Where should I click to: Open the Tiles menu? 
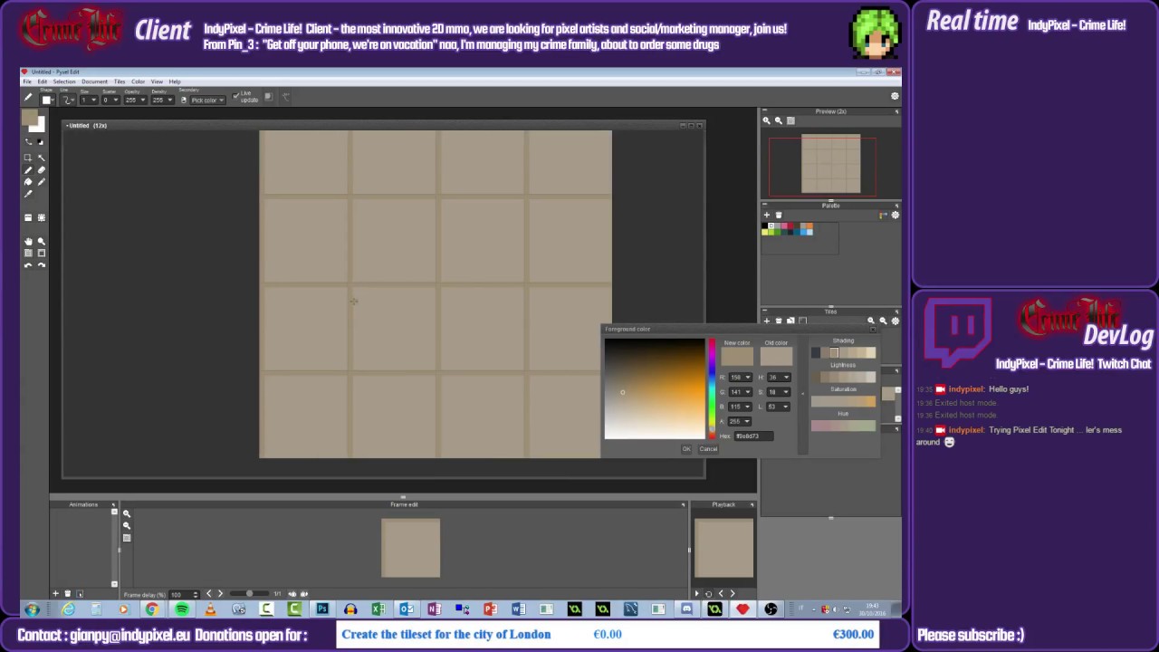click(x=120, y=81)
